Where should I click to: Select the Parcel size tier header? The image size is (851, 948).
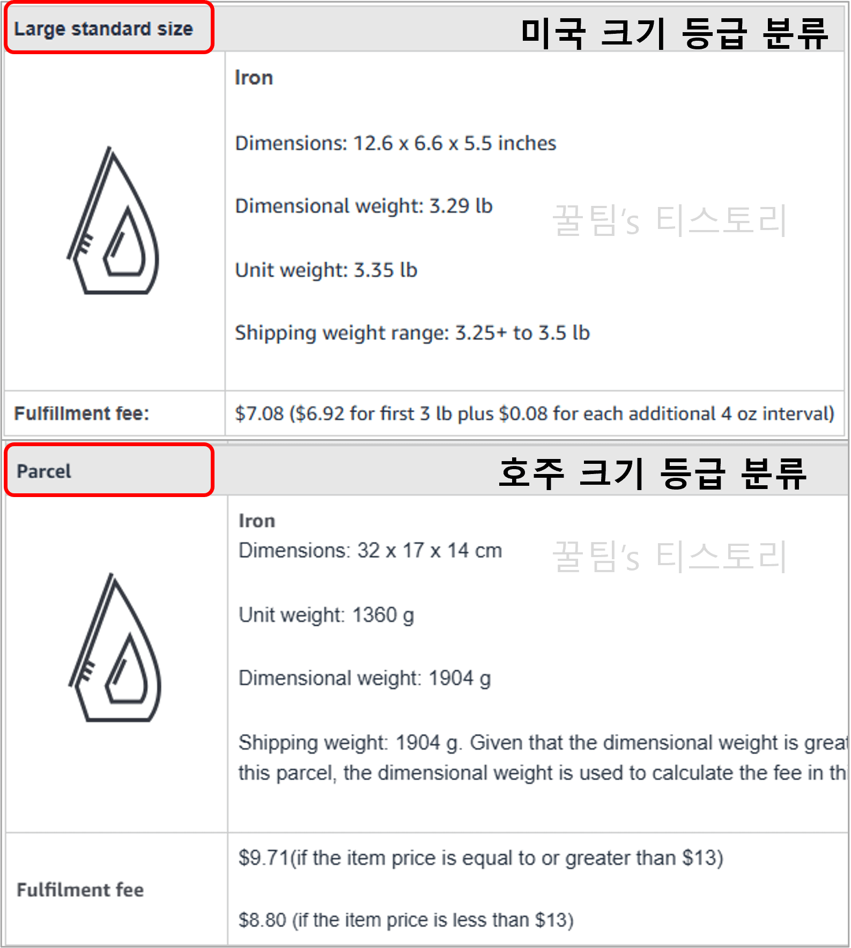pyautogui.click(x=44, y=471)
